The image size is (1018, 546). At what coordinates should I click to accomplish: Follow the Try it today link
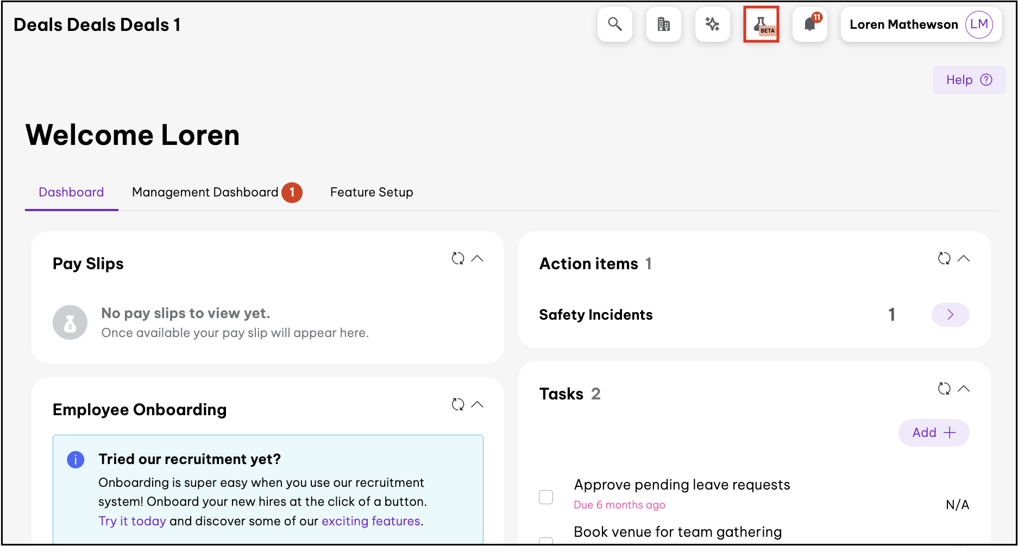click(132, 521)
